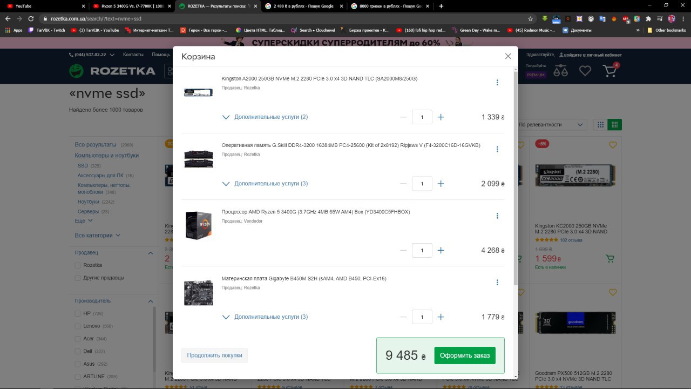Open options menu for Kingston A2000 item

tap(497, 83)
